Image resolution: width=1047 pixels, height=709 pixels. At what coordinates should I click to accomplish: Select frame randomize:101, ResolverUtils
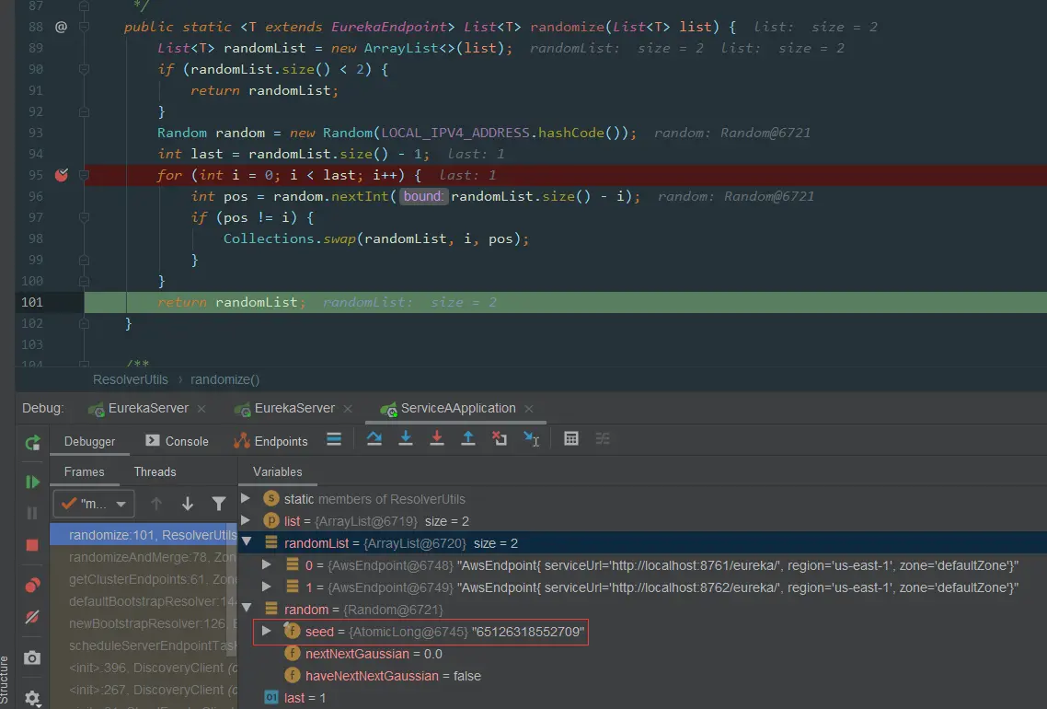(x=144, y=535)
